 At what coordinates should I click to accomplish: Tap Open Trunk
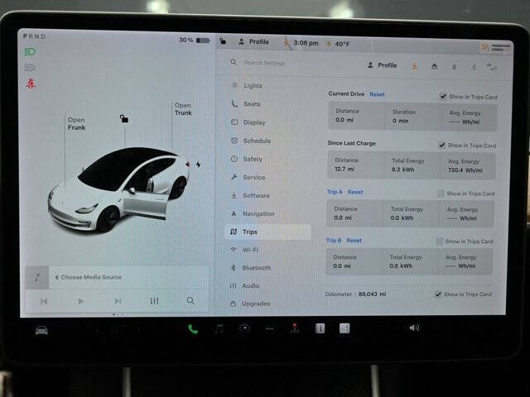183,109
